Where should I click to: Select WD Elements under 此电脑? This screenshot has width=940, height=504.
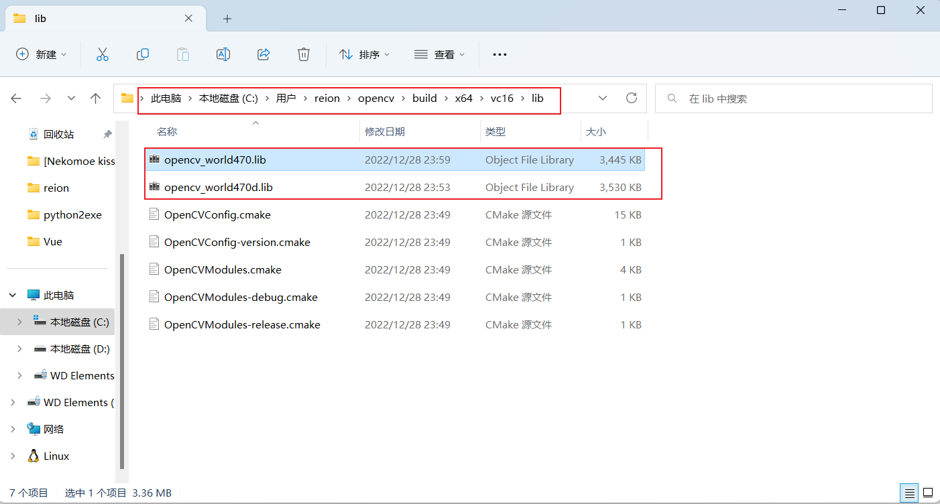coord(74,375)
